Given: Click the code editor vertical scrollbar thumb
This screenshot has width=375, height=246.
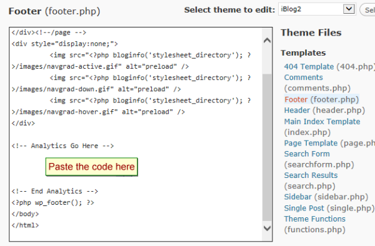Looking at the screenshot, I should pyautogui.click(x=267, y=147).
